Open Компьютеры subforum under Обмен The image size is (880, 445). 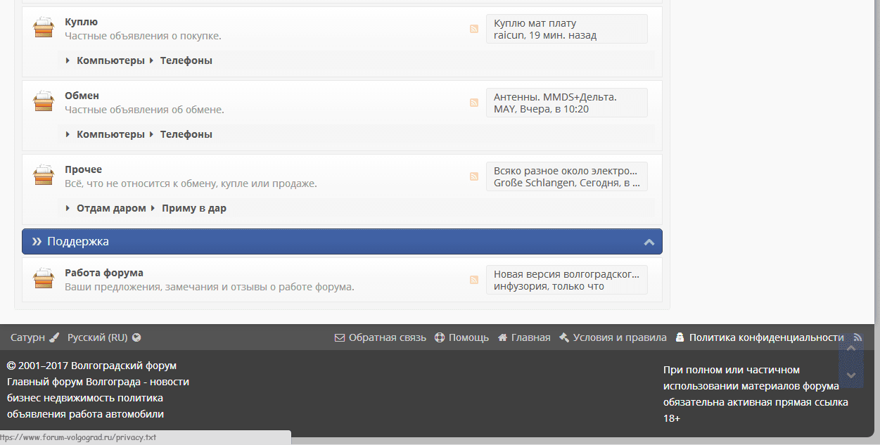110,134
